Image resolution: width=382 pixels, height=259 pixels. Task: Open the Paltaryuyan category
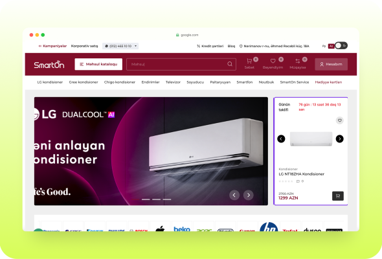[x=220, y=82]
